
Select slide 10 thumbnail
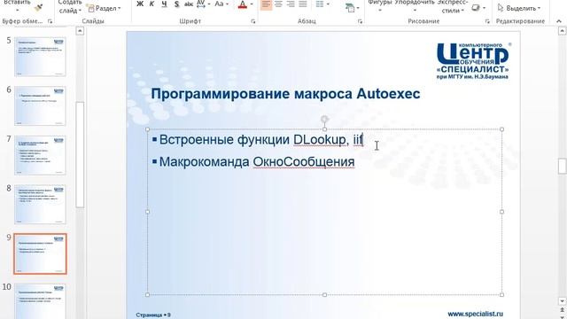pos(40,301)
